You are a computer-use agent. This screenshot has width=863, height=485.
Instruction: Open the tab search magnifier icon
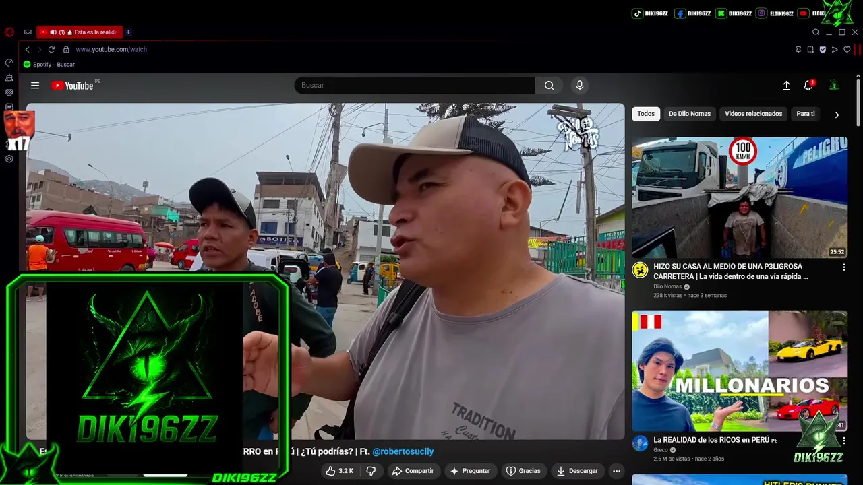pos(816,32)
